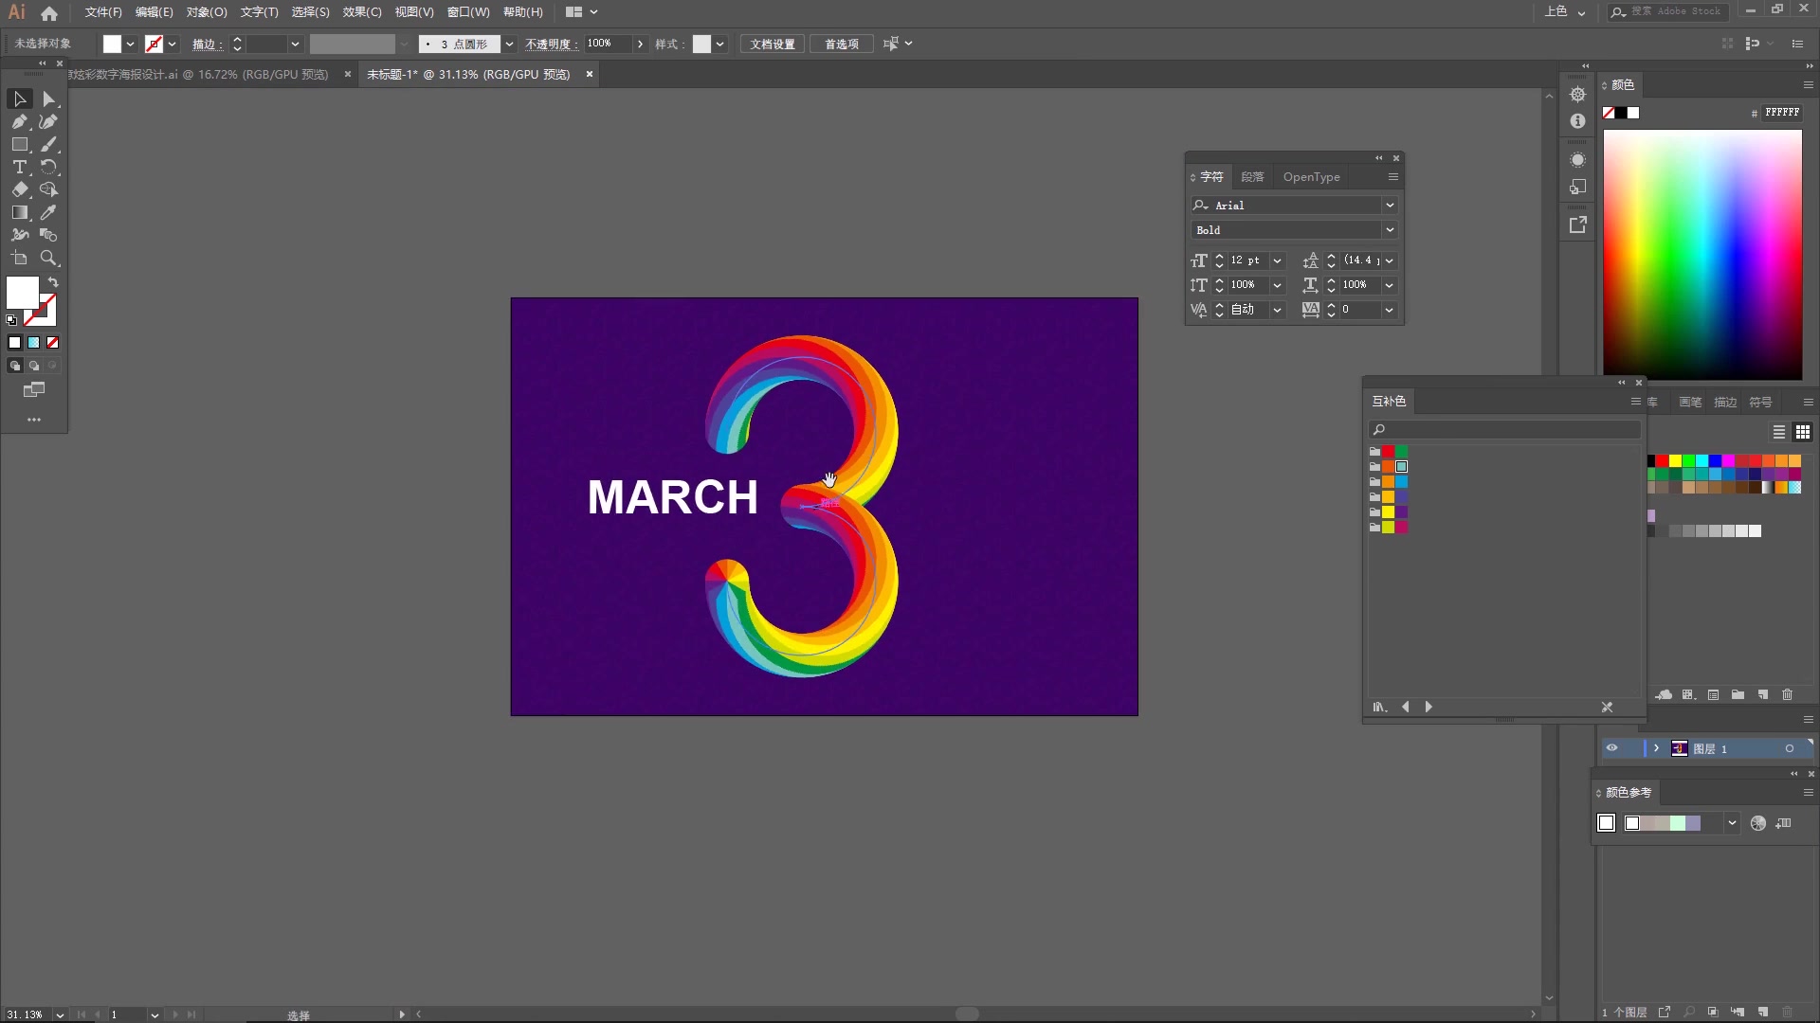Open the font size 12pt dropdown

[1278, 260]
